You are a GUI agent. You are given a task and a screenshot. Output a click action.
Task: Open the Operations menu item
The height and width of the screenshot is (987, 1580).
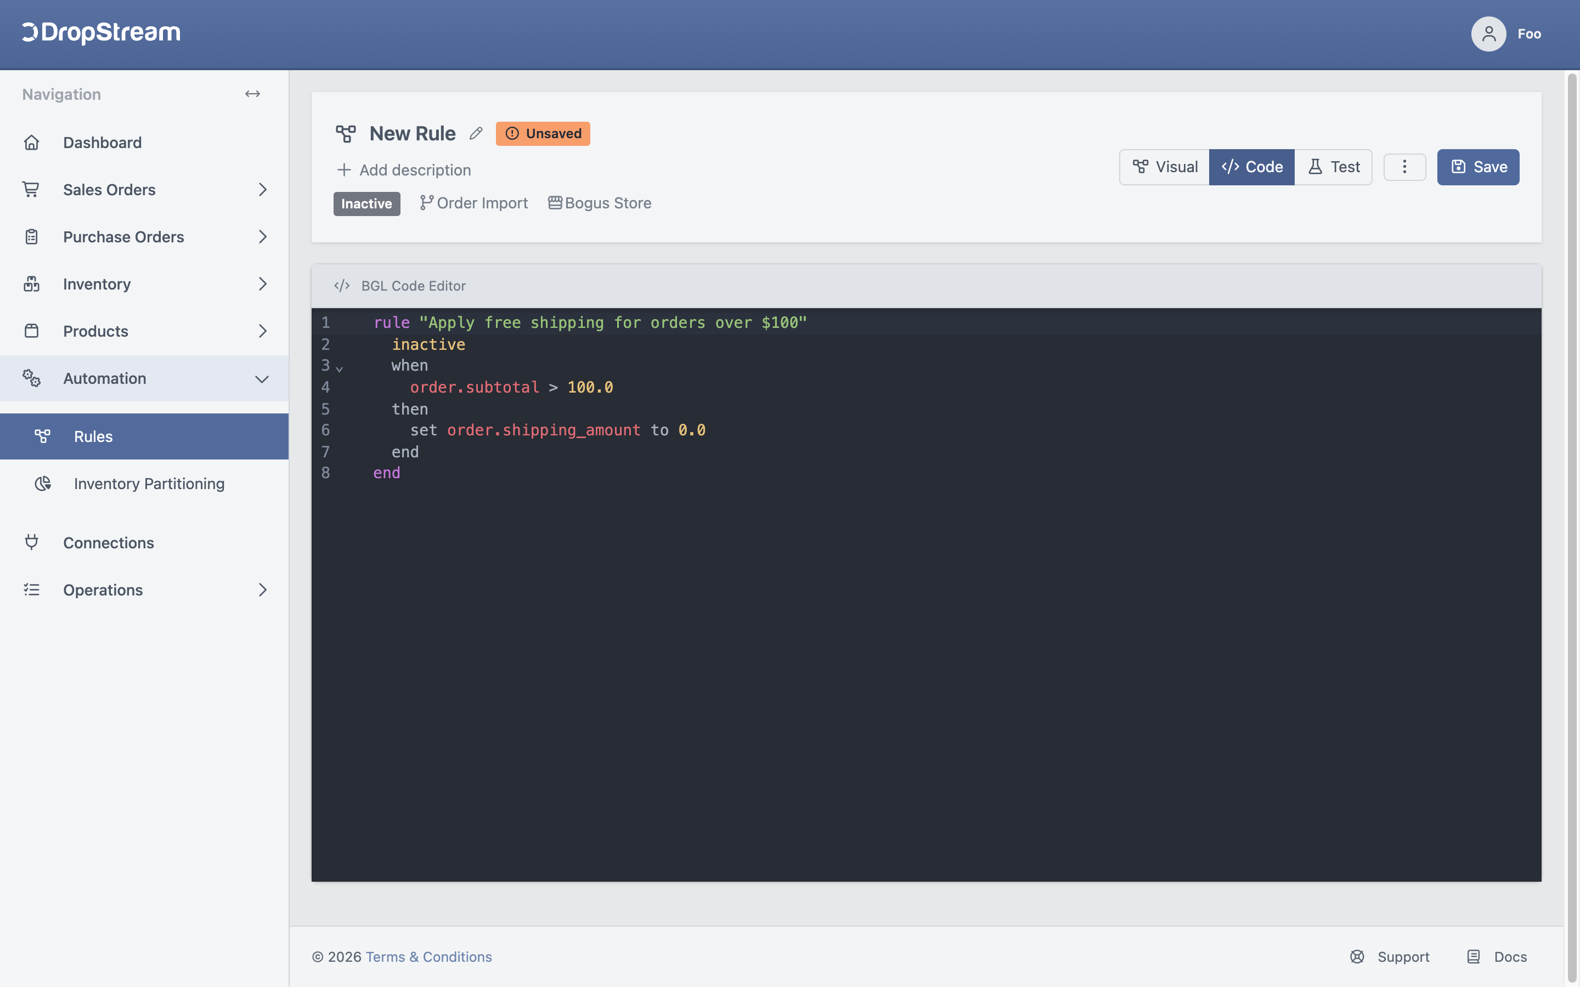[x=103, y=589]
